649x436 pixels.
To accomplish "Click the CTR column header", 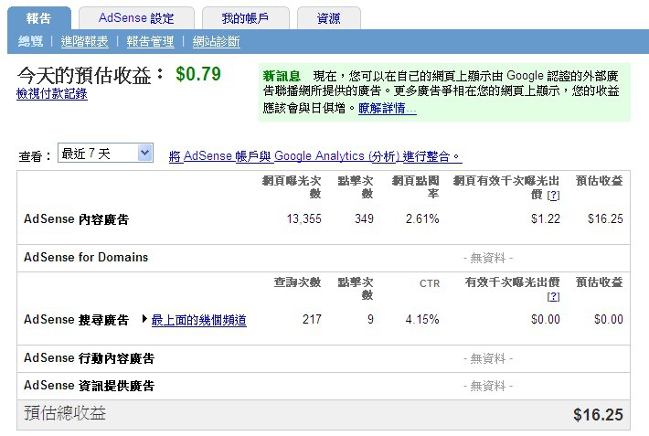I will [x=430, y=283].
